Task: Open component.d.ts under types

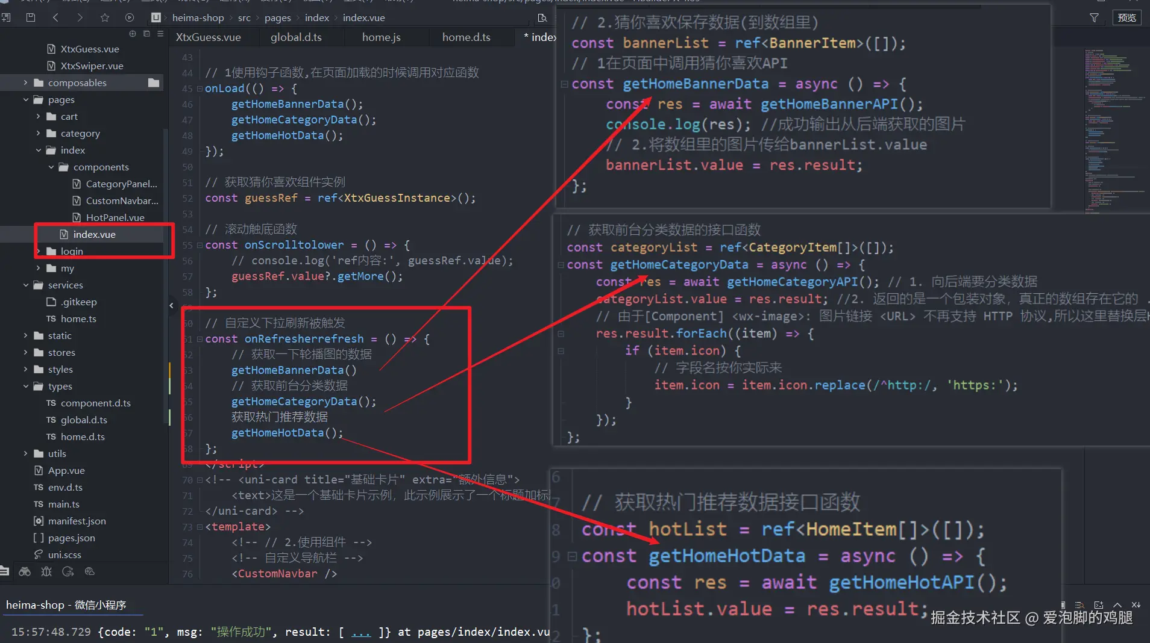Action: tap(95, 403)
